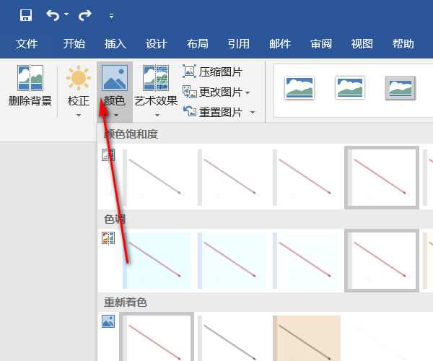Image resolution: width=433 pixels, height=361 pixels.
Task: Choose the second saturation preset thumbnail
Action: pos(232,178)
